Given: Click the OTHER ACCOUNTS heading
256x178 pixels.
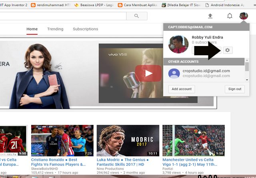Looking at the screenshot, I should (183, 62).
